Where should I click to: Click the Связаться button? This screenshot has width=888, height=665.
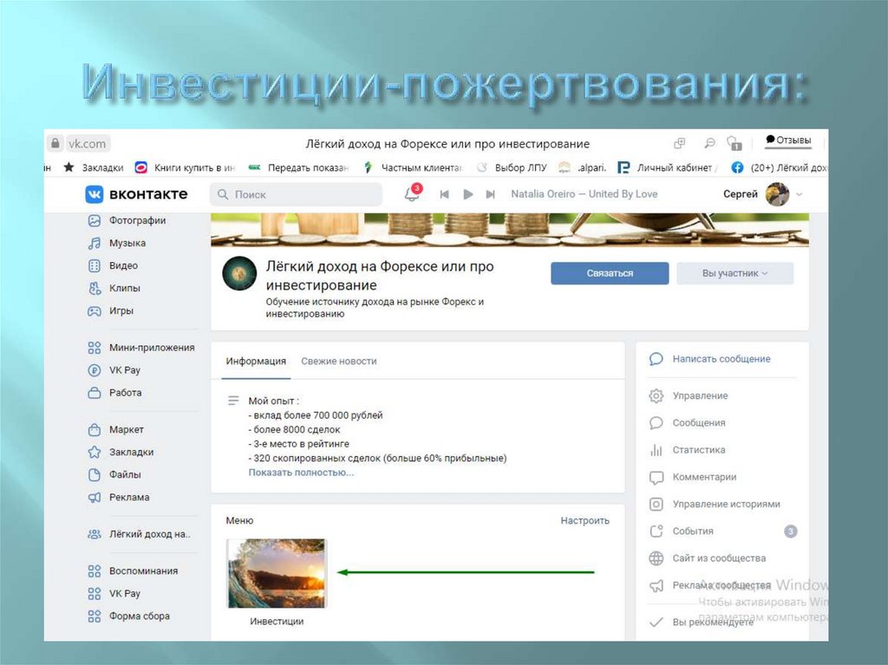tap(610, 273)
